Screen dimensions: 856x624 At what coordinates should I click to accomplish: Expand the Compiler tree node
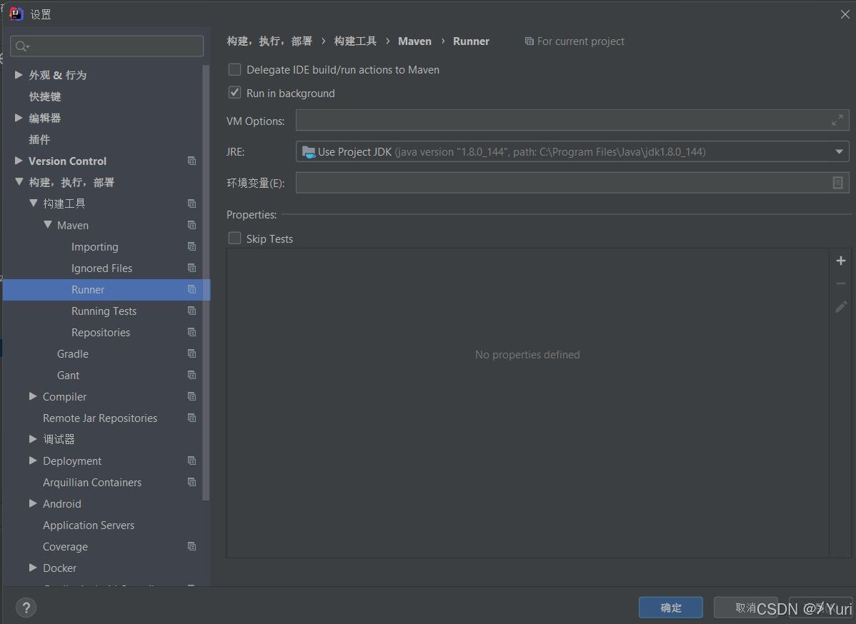[33, 396]
